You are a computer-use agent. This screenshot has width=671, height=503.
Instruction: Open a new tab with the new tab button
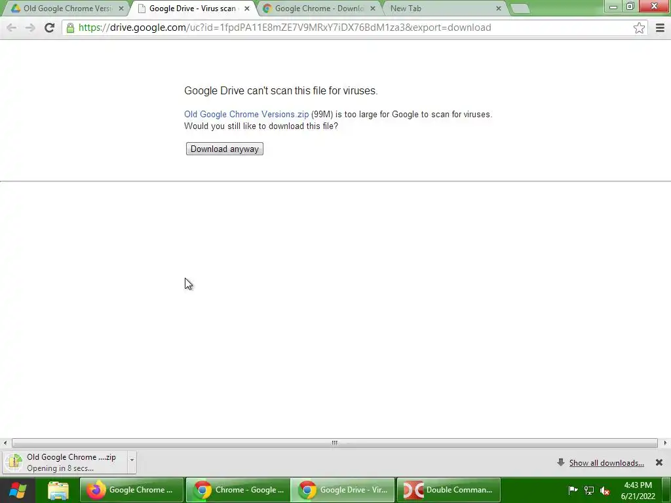520,9
